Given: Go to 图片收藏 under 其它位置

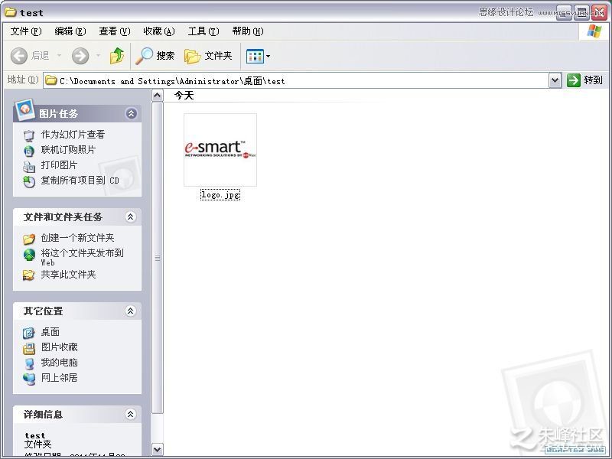Looking at the screenshot, I should point(60,347).
